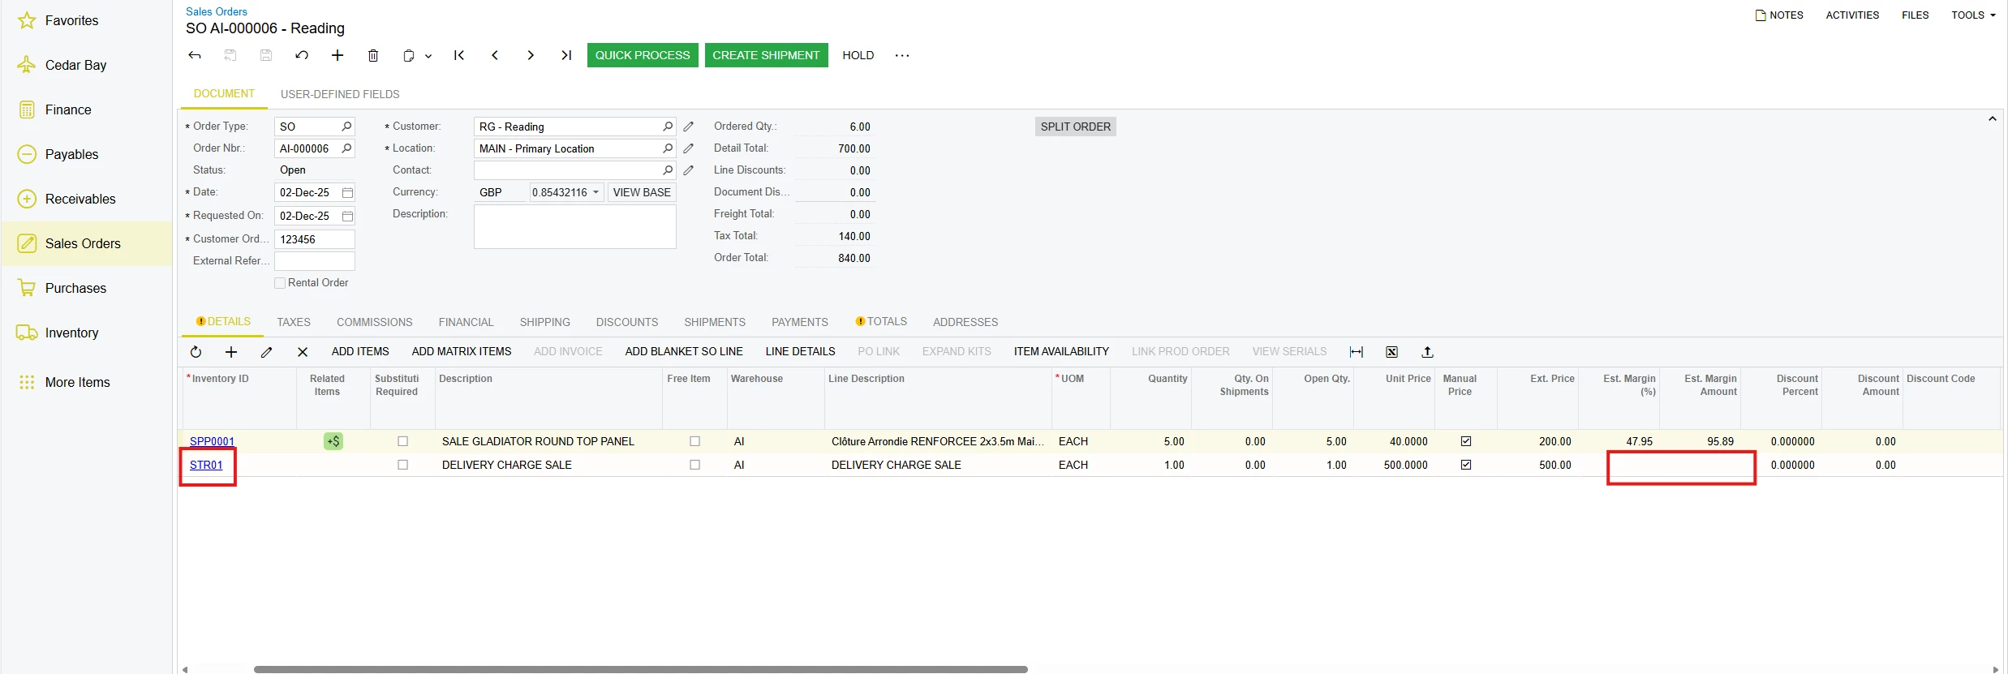2008x674 pixels.
Task: Expand the TOOLS dropdown menu
Action: (1973, 15)
